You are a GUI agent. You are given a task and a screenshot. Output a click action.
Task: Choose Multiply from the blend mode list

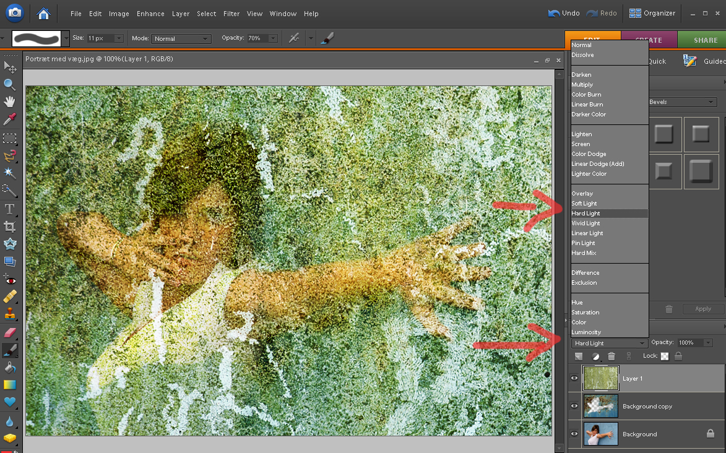point(582,85)
